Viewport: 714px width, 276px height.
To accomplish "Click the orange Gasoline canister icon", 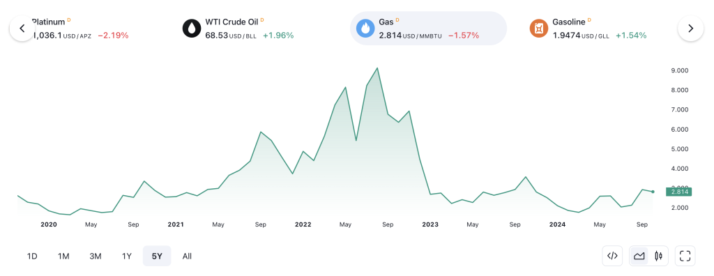I will 539,29.
